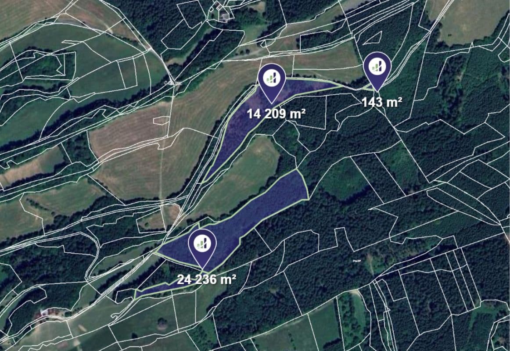Screen dimensions: 510x351
Task: Click the 143 m² area label
Action: 382,102
